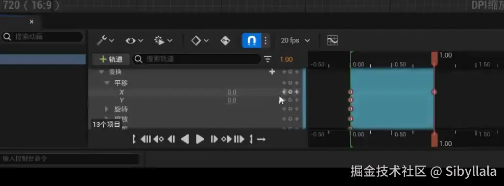Add a key on Y row
Image resolution: width=504 pixels, height=186 pixels.
coord(290,100)
